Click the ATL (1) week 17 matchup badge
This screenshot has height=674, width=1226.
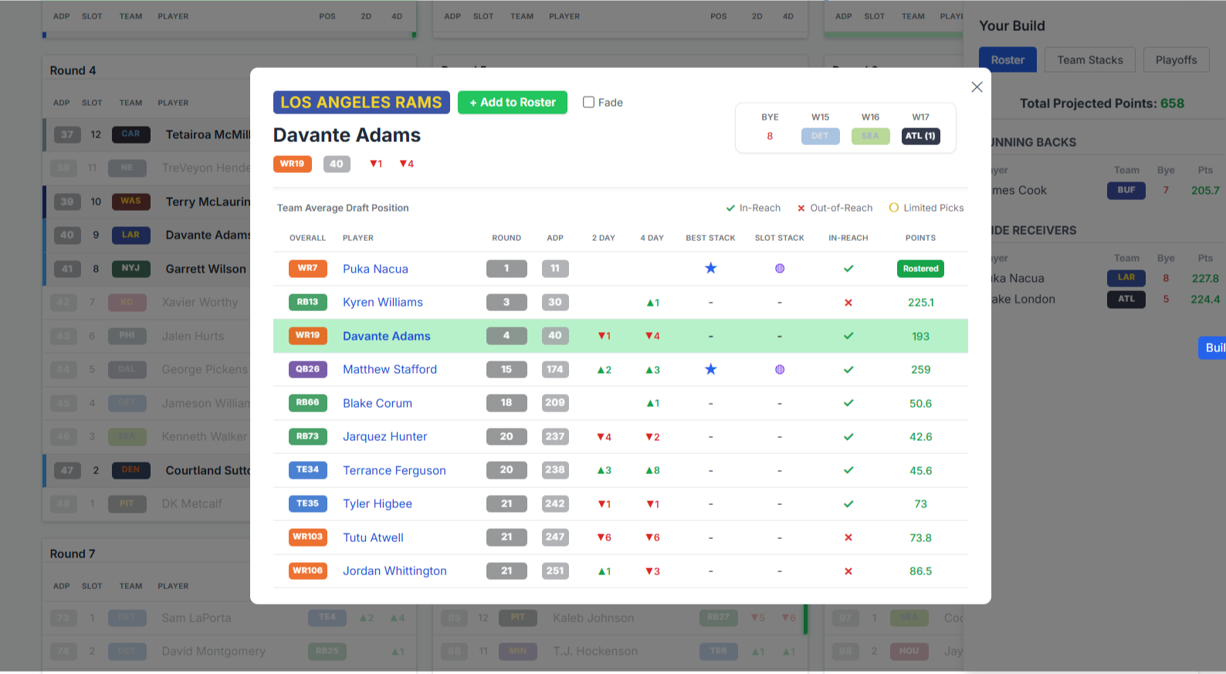920,136
